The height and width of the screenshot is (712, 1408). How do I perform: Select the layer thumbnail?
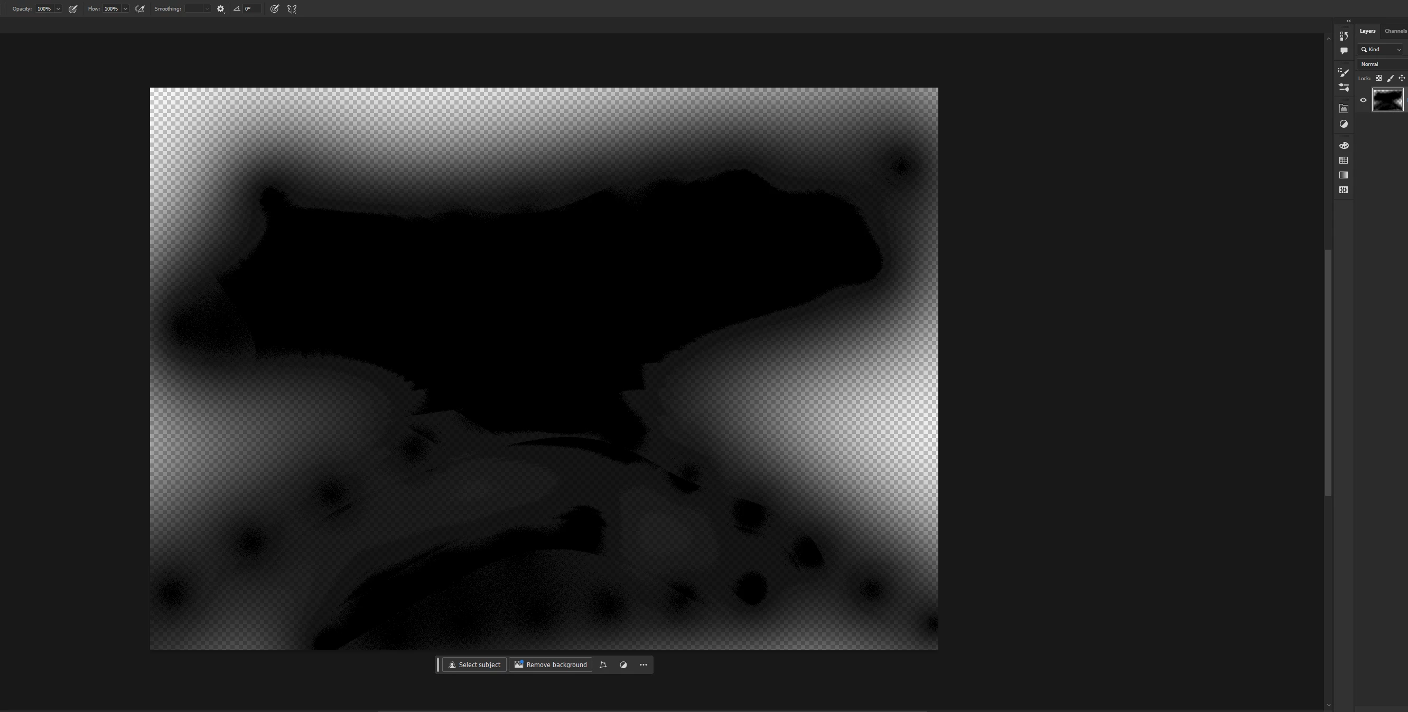coord(1387,100)
